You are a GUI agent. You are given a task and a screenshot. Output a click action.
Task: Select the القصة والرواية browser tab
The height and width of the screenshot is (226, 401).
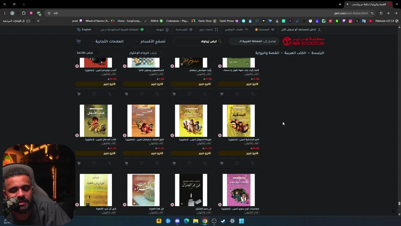pos(369,4)
